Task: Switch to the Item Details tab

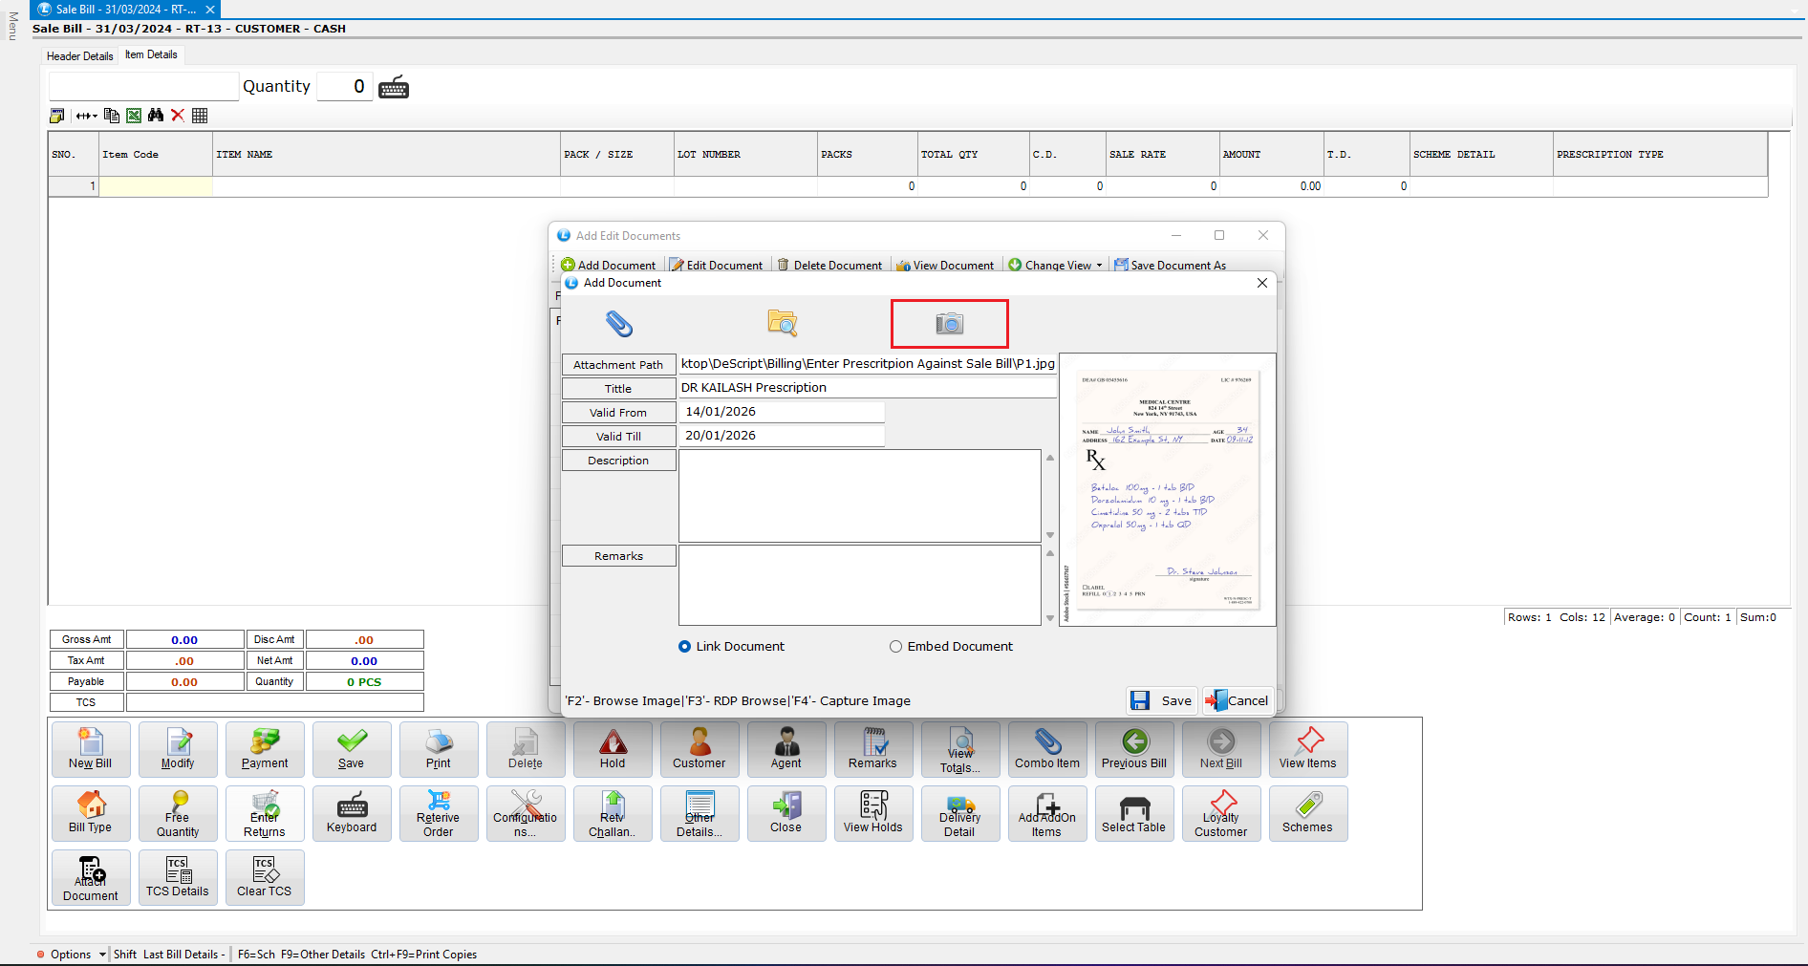Action: point(151,54)
